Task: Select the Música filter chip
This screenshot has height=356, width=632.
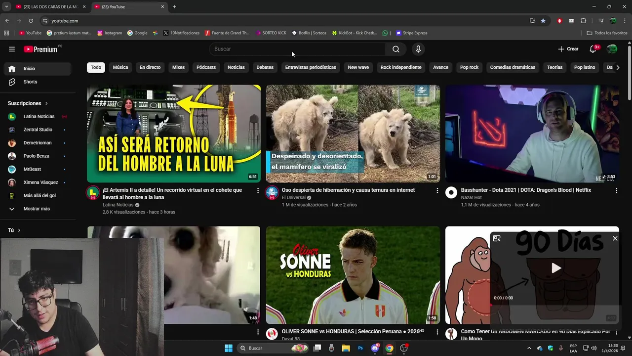Action: pos(120,67)
